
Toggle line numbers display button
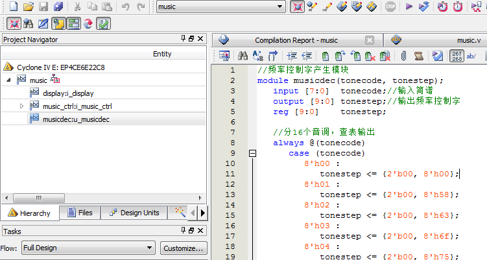(x=457, y=56)
